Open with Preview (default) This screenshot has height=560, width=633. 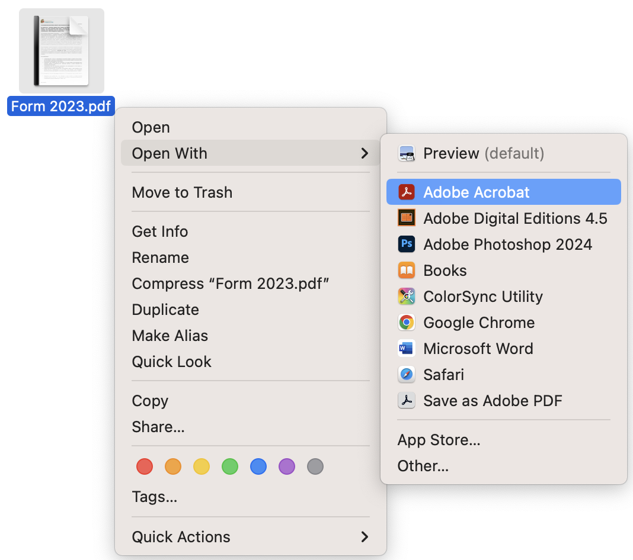point(503,153)
